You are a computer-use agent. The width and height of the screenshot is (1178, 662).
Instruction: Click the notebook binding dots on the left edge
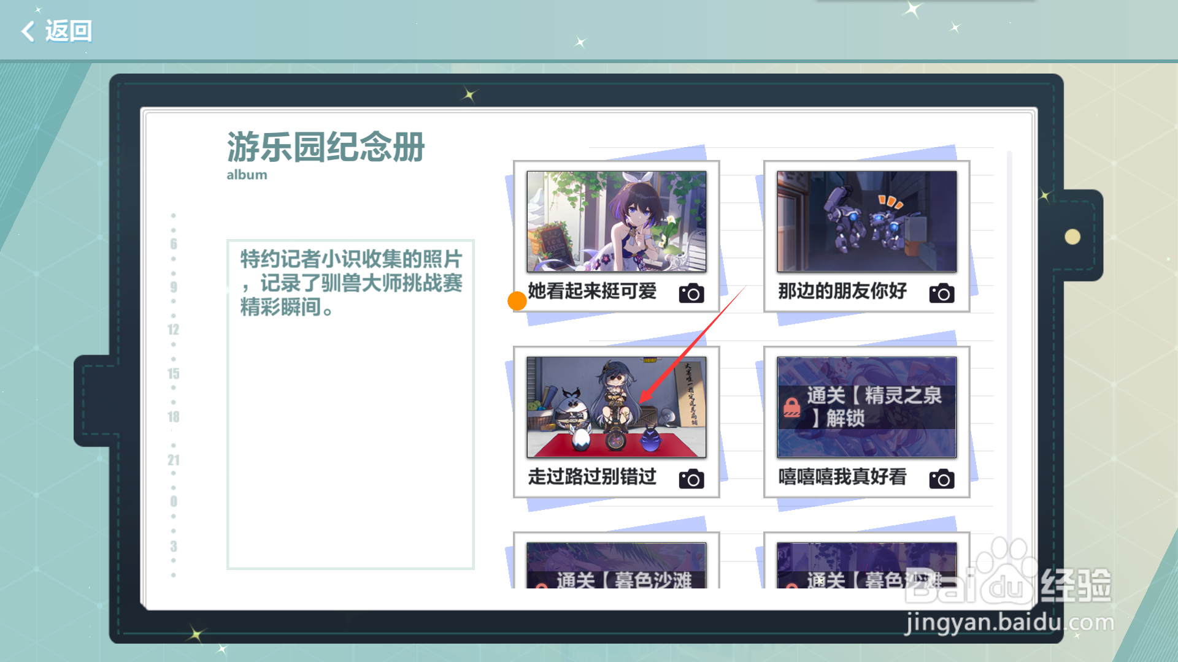(174, 398)
